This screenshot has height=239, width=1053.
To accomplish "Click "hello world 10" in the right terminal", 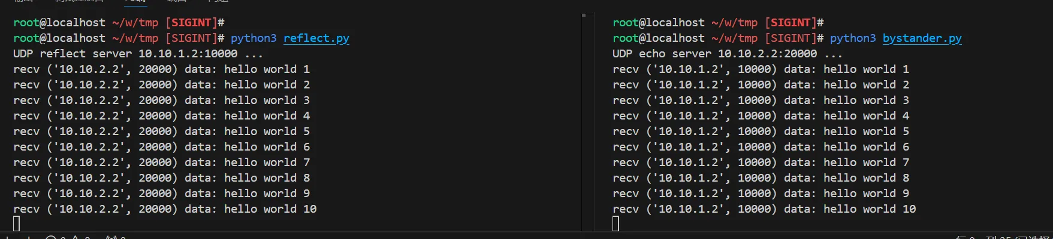I will coord(870,209).
